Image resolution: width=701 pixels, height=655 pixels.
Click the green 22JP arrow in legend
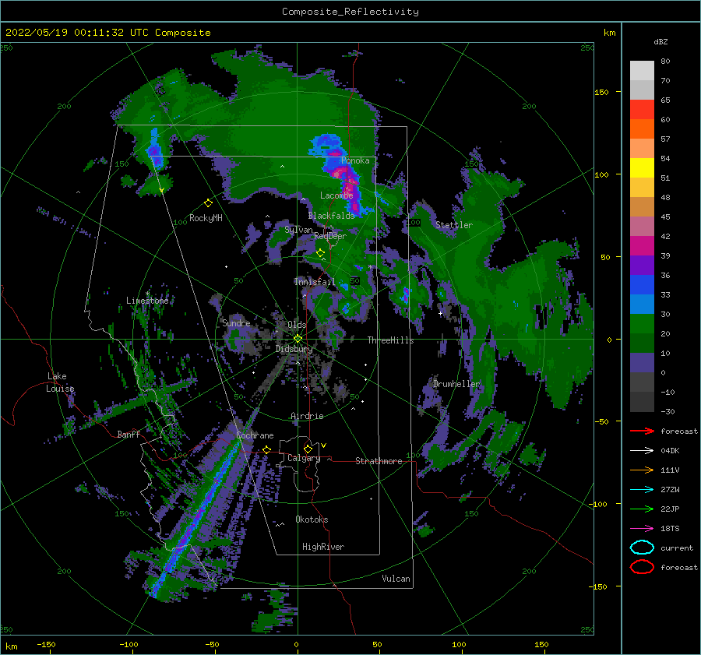click(x=642, y=509)
